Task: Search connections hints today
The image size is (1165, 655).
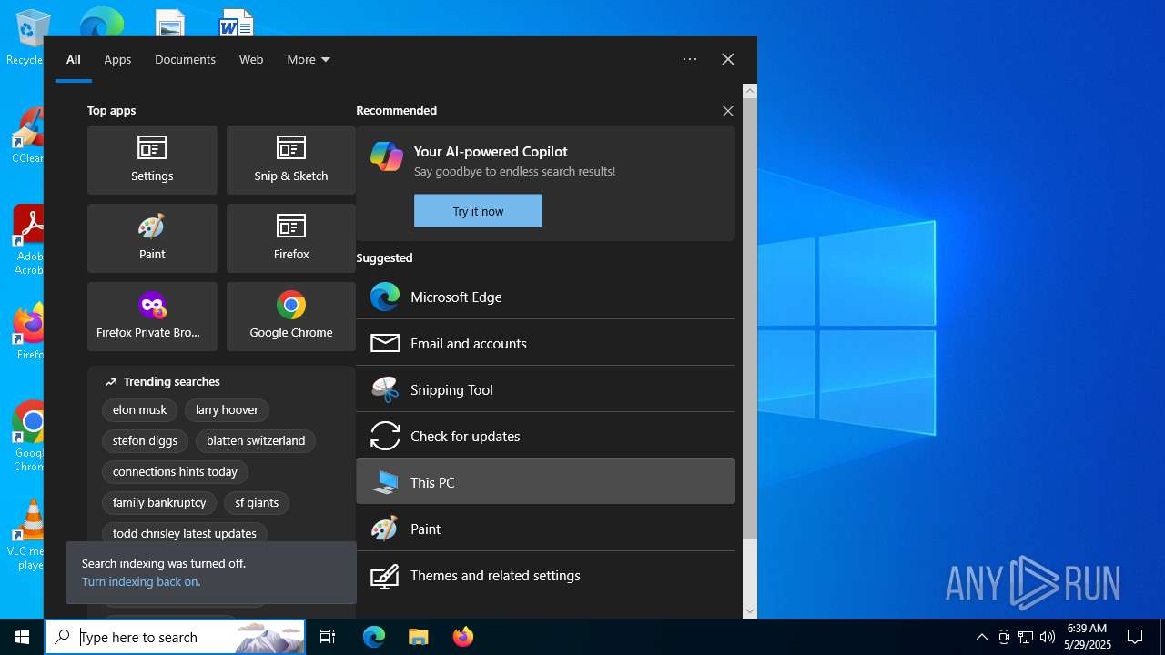Action: [175, 472]
